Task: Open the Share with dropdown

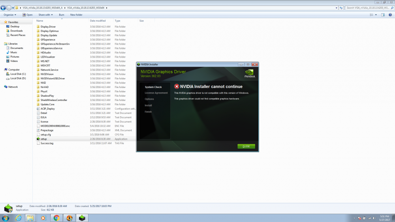Action: pyautogui.click(x=45, y=15)
